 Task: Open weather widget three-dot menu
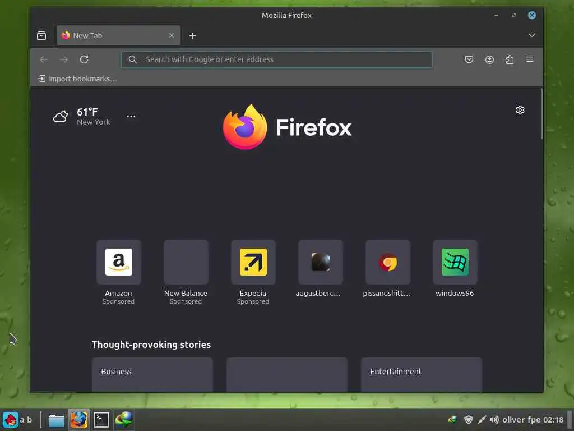[x=131, y=116]
